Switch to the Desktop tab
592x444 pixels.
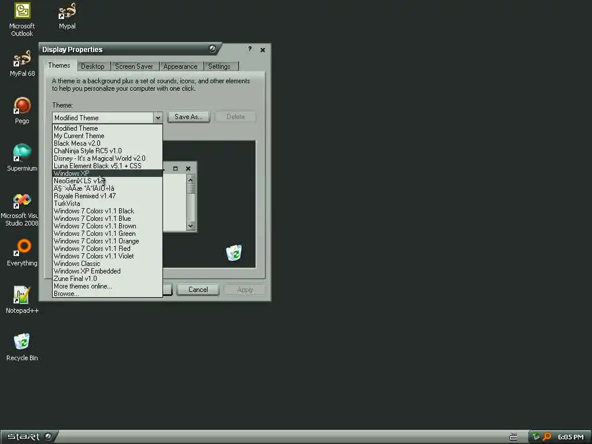pos(92,66)
